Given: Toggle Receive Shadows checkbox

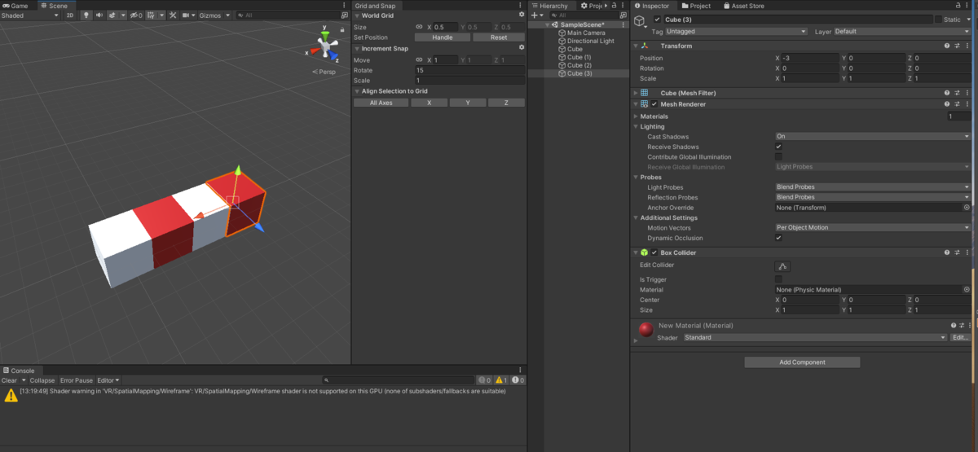Looking at the screenshot, I should [x=778, y=147].
